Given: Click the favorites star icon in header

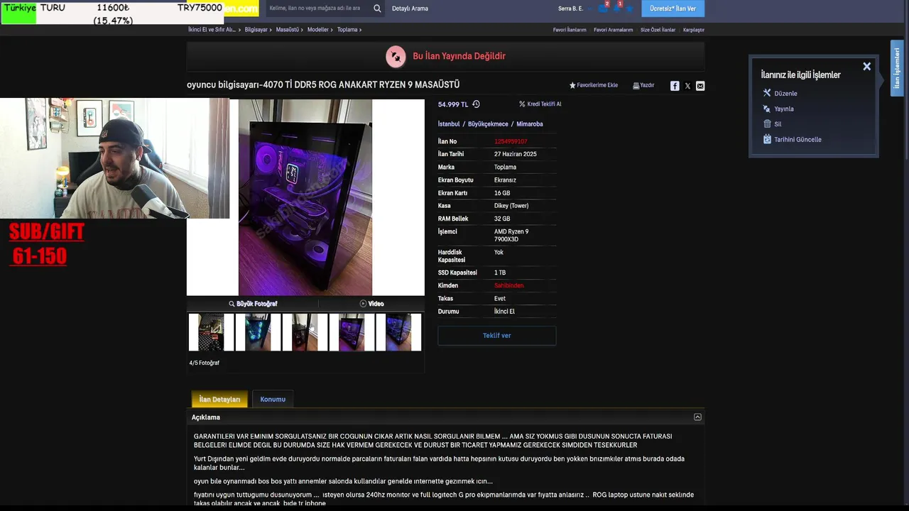Looking at the screenshot, I should (629, 9).
